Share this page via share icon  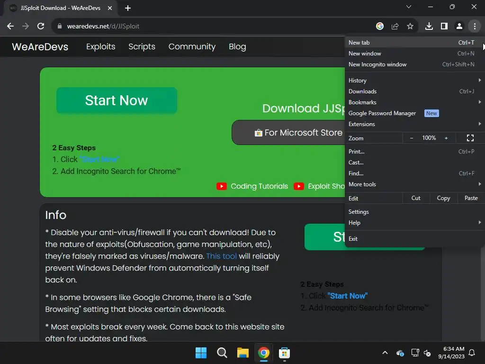click(395, 27)
